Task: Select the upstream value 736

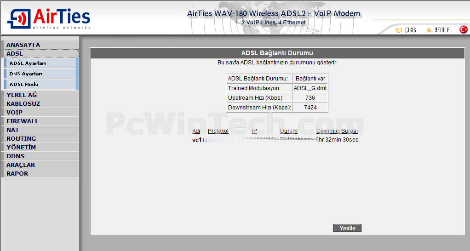Action: (310, 97)
